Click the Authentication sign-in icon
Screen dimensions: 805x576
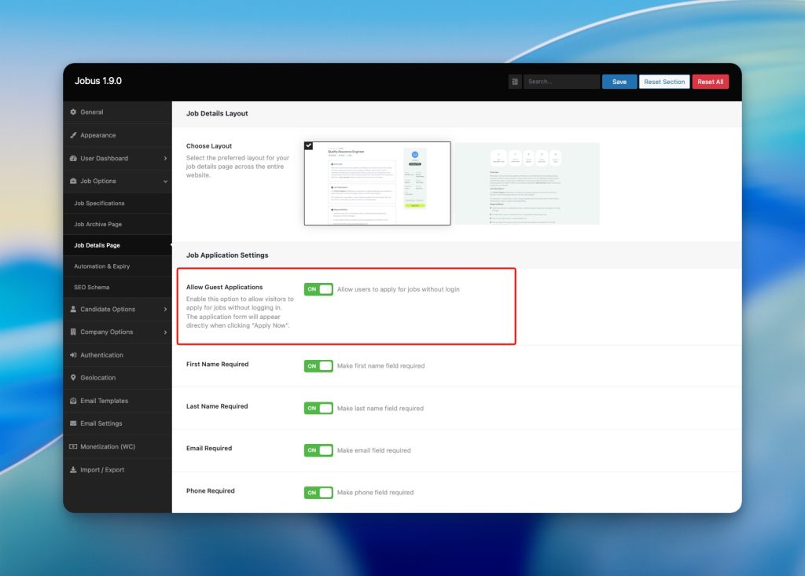pos(73,355)
